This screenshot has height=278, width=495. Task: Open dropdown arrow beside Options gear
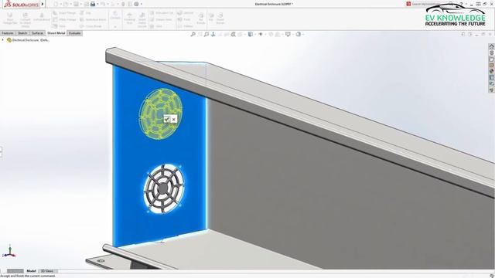141,5
